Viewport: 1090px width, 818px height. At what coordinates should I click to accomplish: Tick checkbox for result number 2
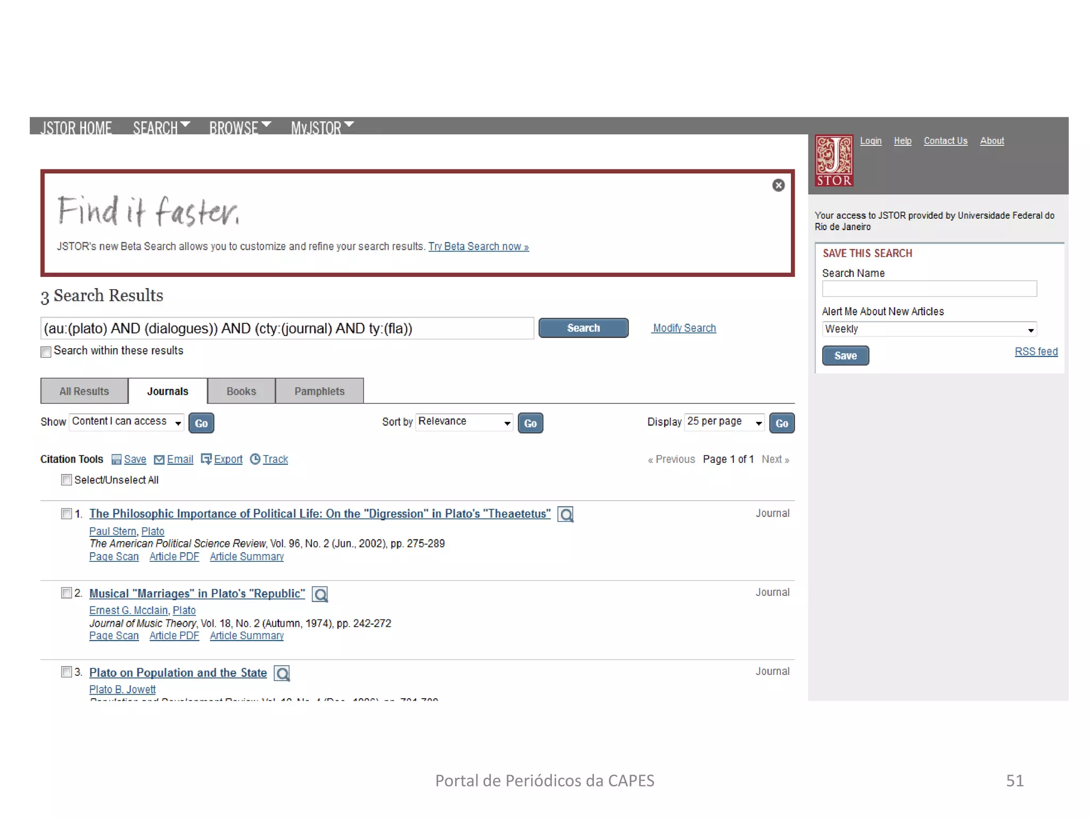click(67, 593)
